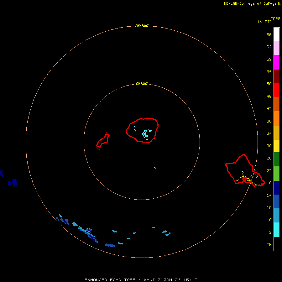The height and width of the screenshot is (282, 282).
Task: Click the '34' legend value
Action: pyautogui.click(x=269, y=133)
